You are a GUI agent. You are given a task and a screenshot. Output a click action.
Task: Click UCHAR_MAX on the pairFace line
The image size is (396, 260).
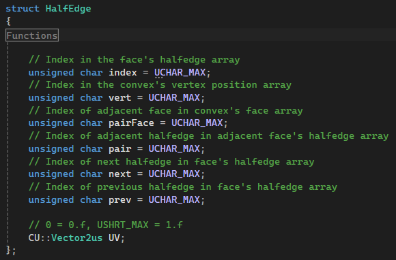[197, 123]
